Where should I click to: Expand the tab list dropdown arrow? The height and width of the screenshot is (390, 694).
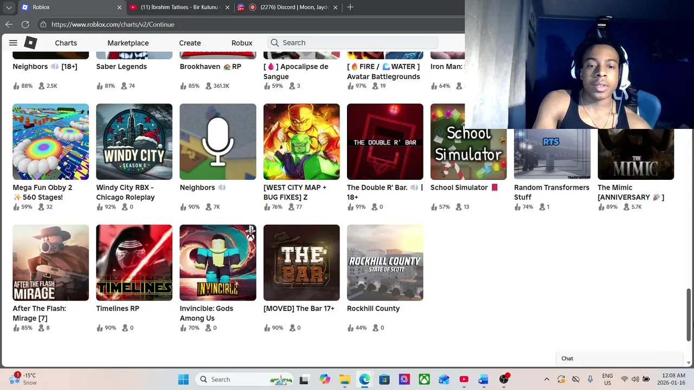tap(9, 7)
